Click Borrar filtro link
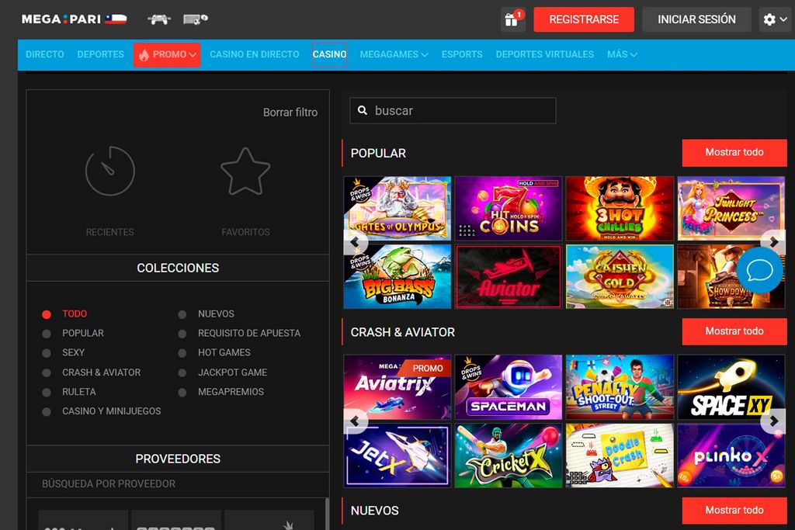Screen dimensions: 795x530 290,113
